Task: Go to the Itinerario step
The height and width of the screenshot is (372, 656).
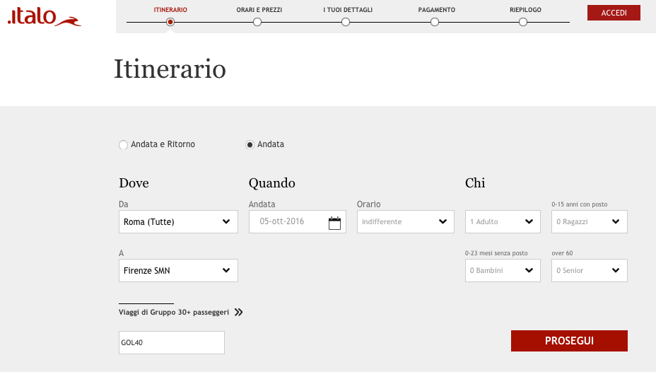Action: pyautogui.click(x=170, y=22)
